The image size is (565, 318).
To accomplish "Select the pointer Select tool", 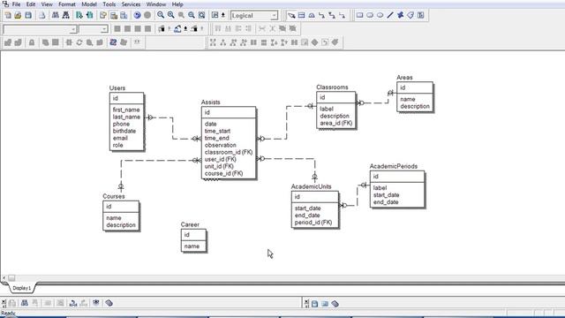I will click(291, 16).
